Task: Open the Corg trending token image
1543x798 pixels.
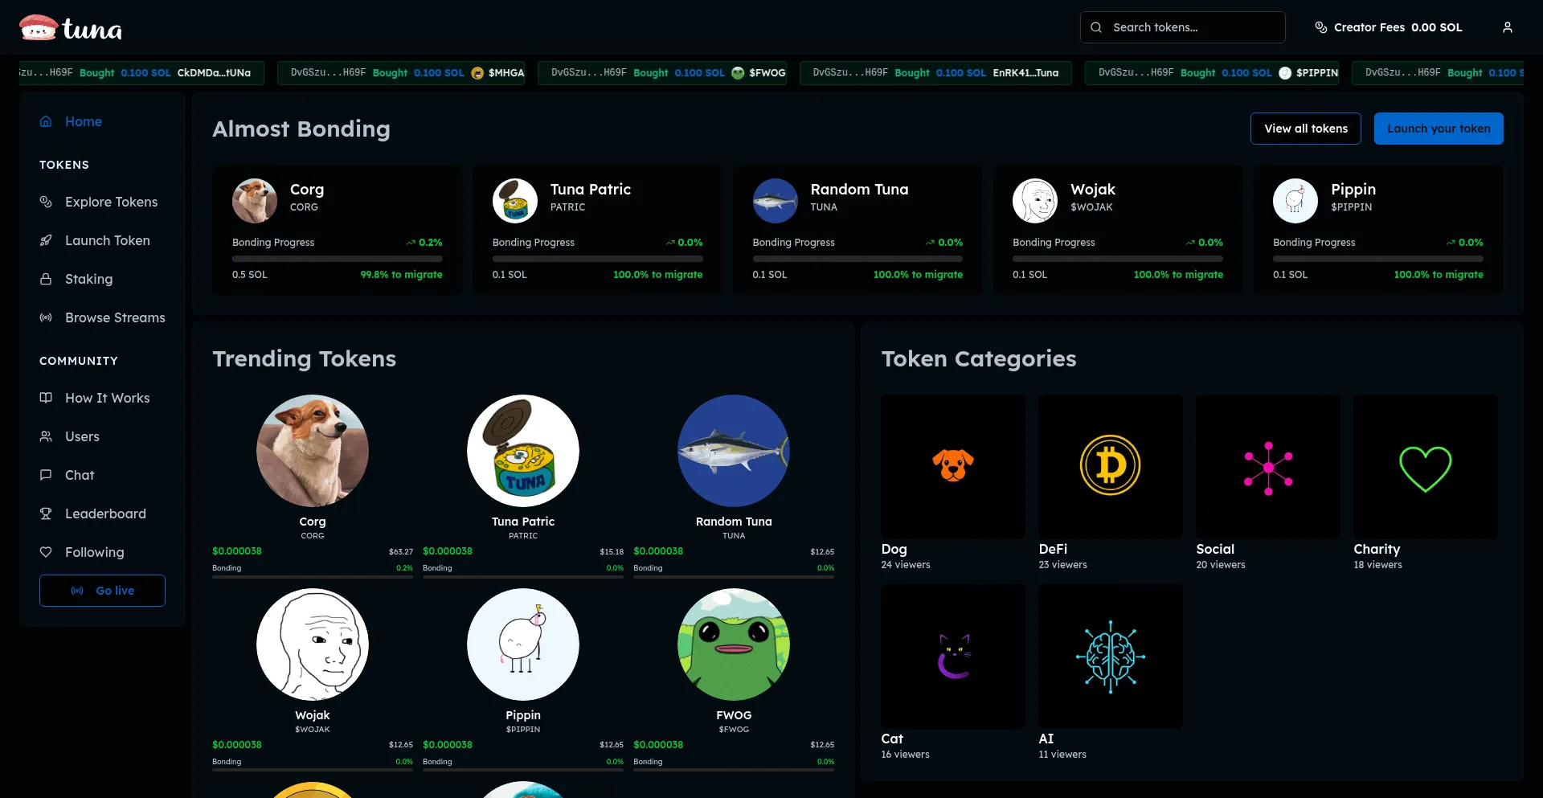Action: pyautogui.click(x=313, y=451)
